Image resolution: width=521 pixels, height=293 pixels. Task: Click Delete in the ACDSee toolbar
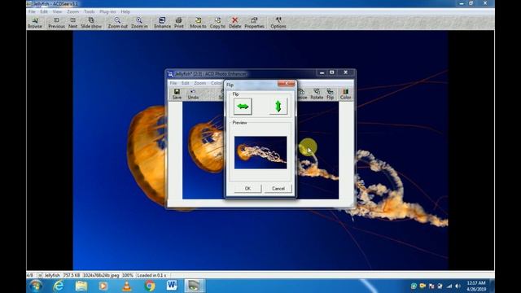tap(235, 23)
